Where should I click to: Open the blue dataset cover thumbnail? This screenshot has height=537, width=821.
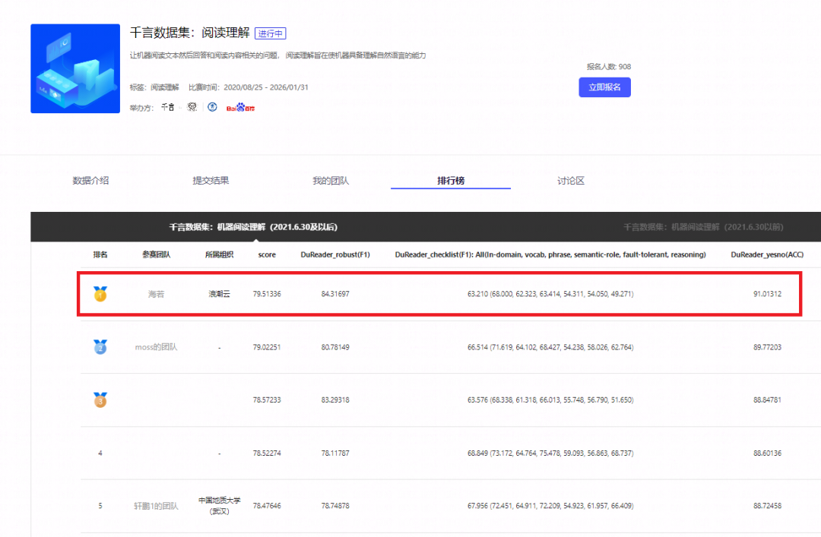pos(75,68)
